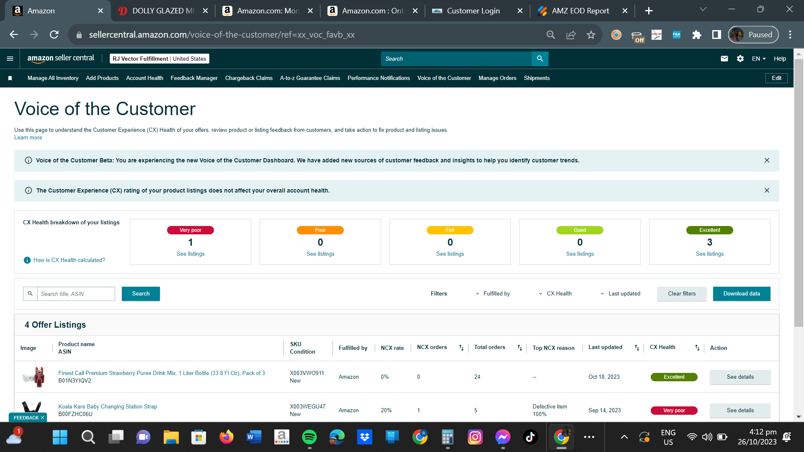Image resolution: width=804 pixels, height=452 pixels.
Task: Click the share page icon in address bar
Action: click(x=571, y=35)
